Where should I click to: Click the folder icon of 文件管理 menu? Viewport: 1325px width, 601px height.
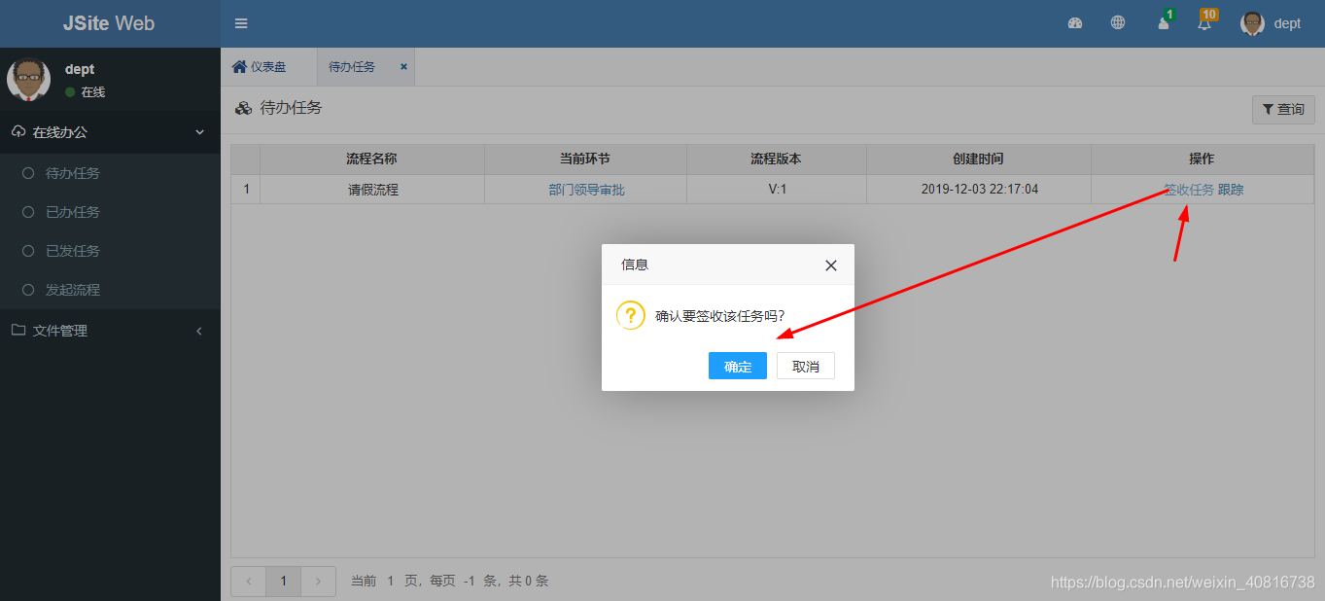tap(18, 331)
